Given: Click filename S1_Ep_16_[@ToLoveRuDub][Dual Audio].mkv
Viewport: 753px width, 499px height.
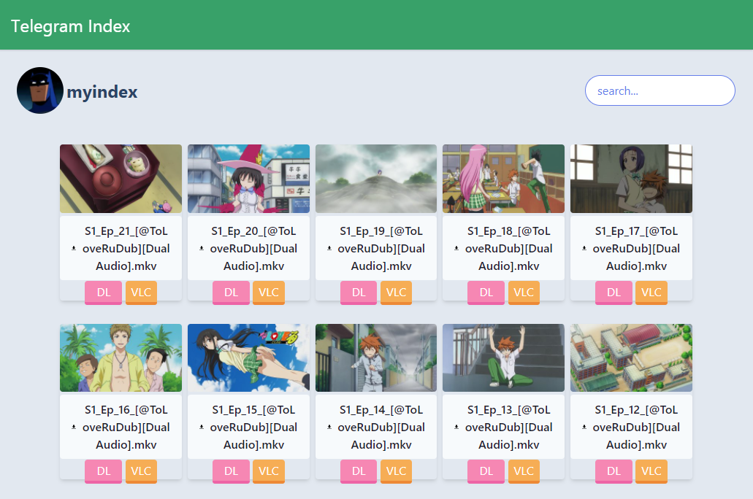Looking at the screenshot, I should point(126,427).
